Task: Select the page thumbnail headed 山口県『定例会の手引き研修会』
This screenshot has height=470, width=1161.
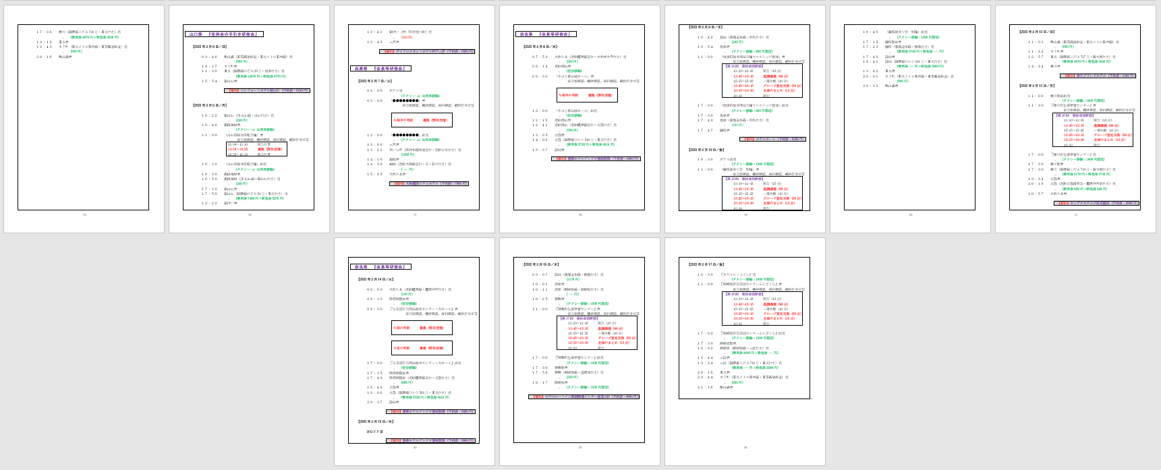Action: tap(249, 119)
